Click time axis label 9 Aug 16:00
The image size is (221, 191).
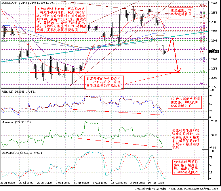(100, 183)
